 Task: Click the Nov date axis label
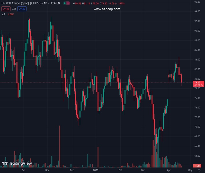pos(47,170)
